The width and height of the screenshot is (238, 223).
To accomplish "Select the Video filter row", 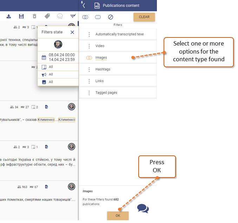I will click(118, 46).
